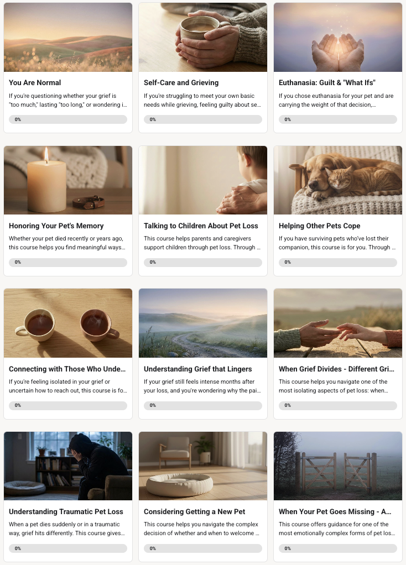The height and width of the screenshot is (565, 406).
Task: Click When Your Pet Goes Missing description text
Action: pyautogui.click(x=337, y=529)
